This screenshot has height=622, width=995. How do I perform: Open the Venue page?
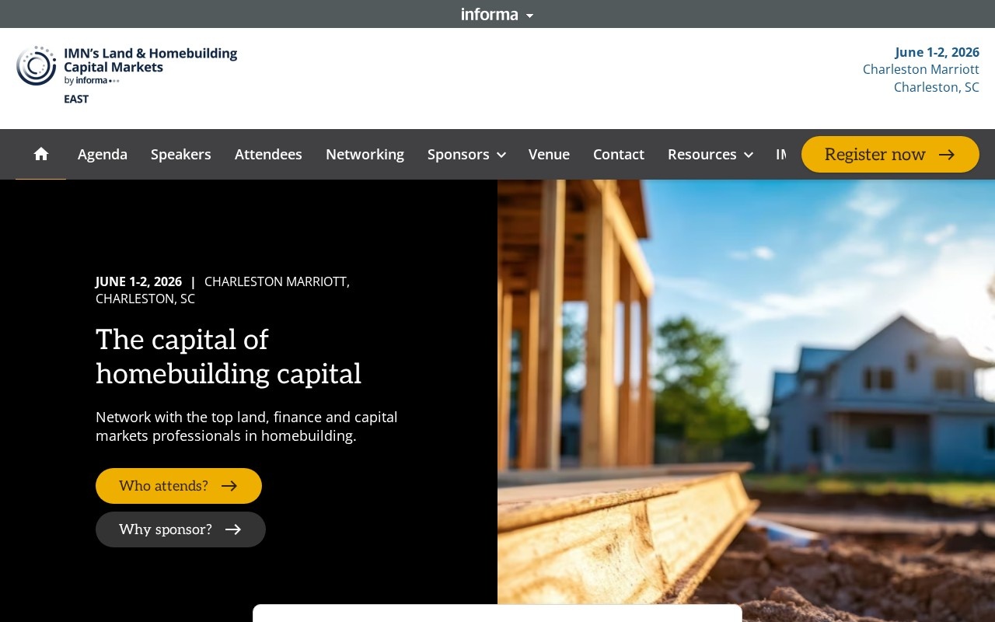point(549,154)
